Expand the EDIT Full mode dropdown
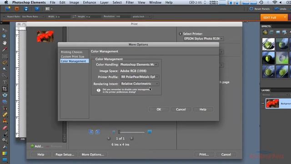Image resolution: width=291 pixels, height=164 pixels. pyautogui.click(x=285, y=17)
